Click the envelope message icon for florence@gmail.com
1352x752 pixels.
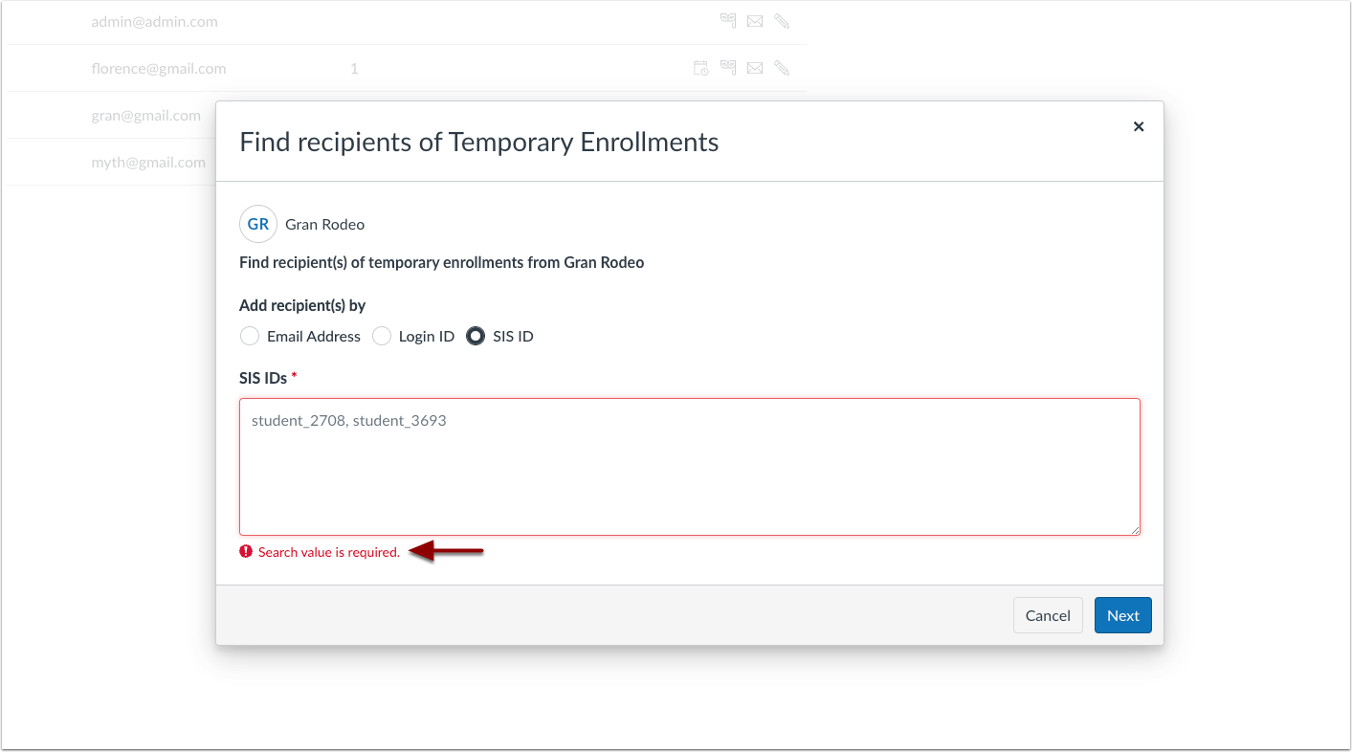755,68
